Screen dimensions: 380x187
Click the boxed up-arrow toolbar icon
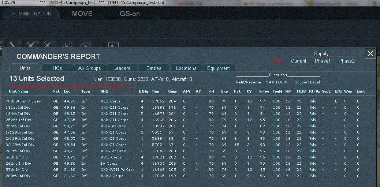click(x=113, y=45)
